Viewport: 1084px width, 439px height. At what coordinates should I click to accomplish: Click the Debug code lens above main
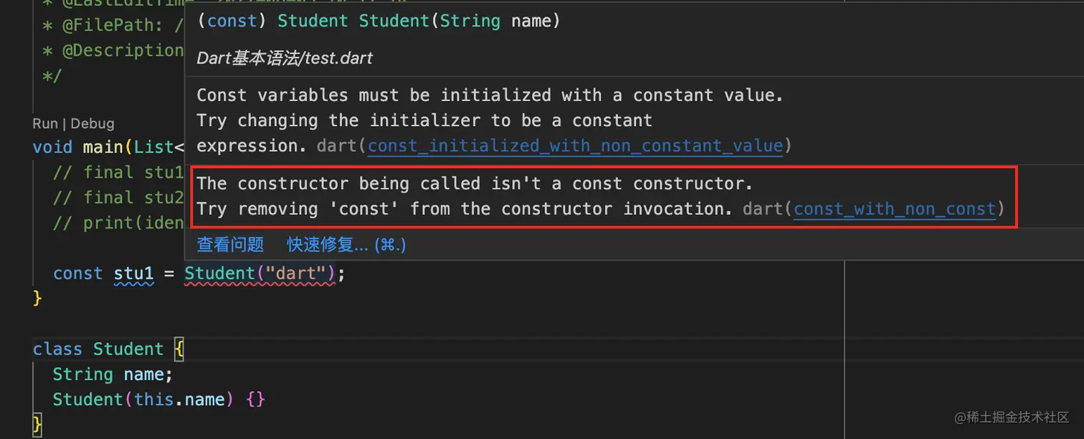click(92, 124)
